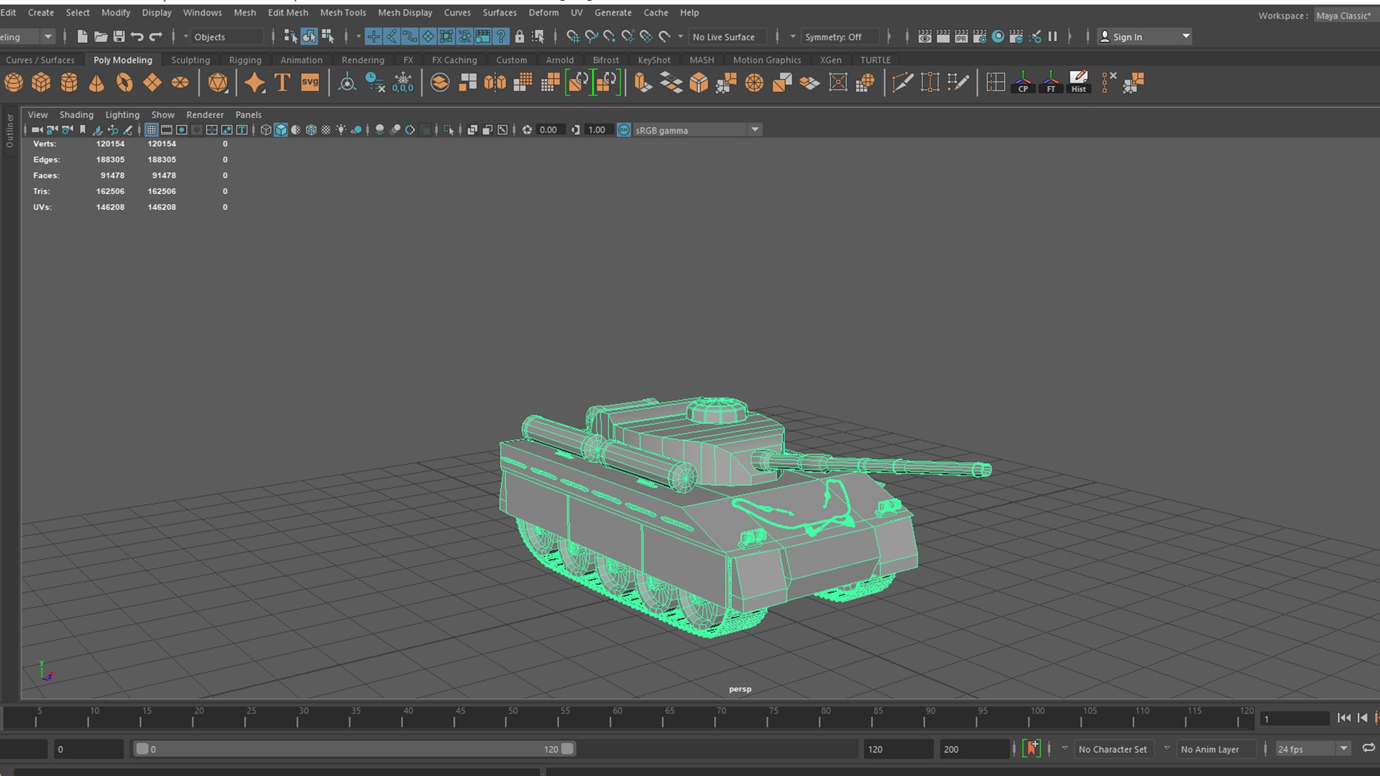Click the Multi-Cut tool shelf icon

pos(902,83)
